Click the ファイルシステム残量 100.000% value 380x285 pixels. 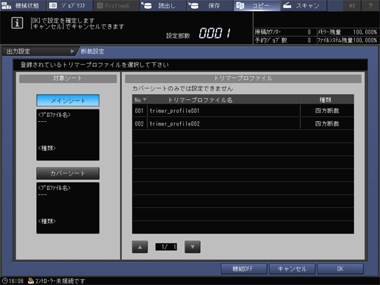coord(365,40)
